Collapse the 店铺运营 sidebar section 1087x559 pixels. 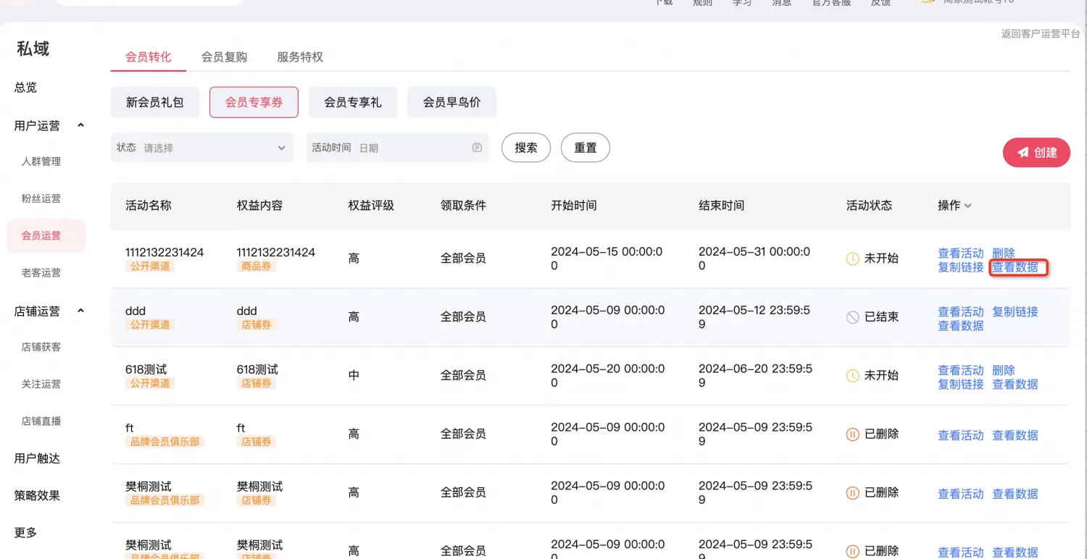point(80,311)
